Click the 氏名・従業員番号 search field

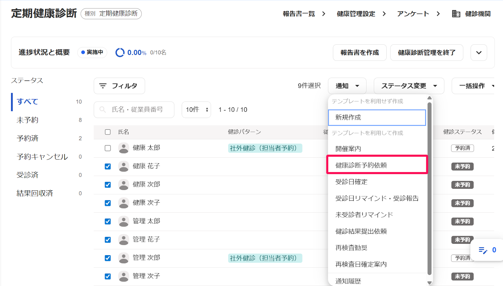134,109
